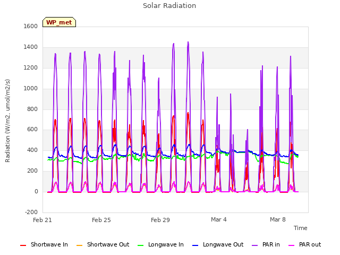The image size is (340, 255).
Task: Toggle the Shortwave In legend entry
Action: tap(44, 244)
